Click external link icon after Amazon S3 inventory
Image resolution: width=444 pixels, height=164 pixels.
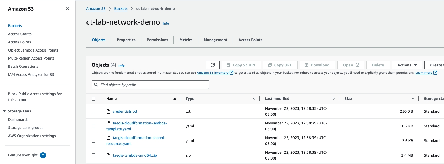point(231,73)
